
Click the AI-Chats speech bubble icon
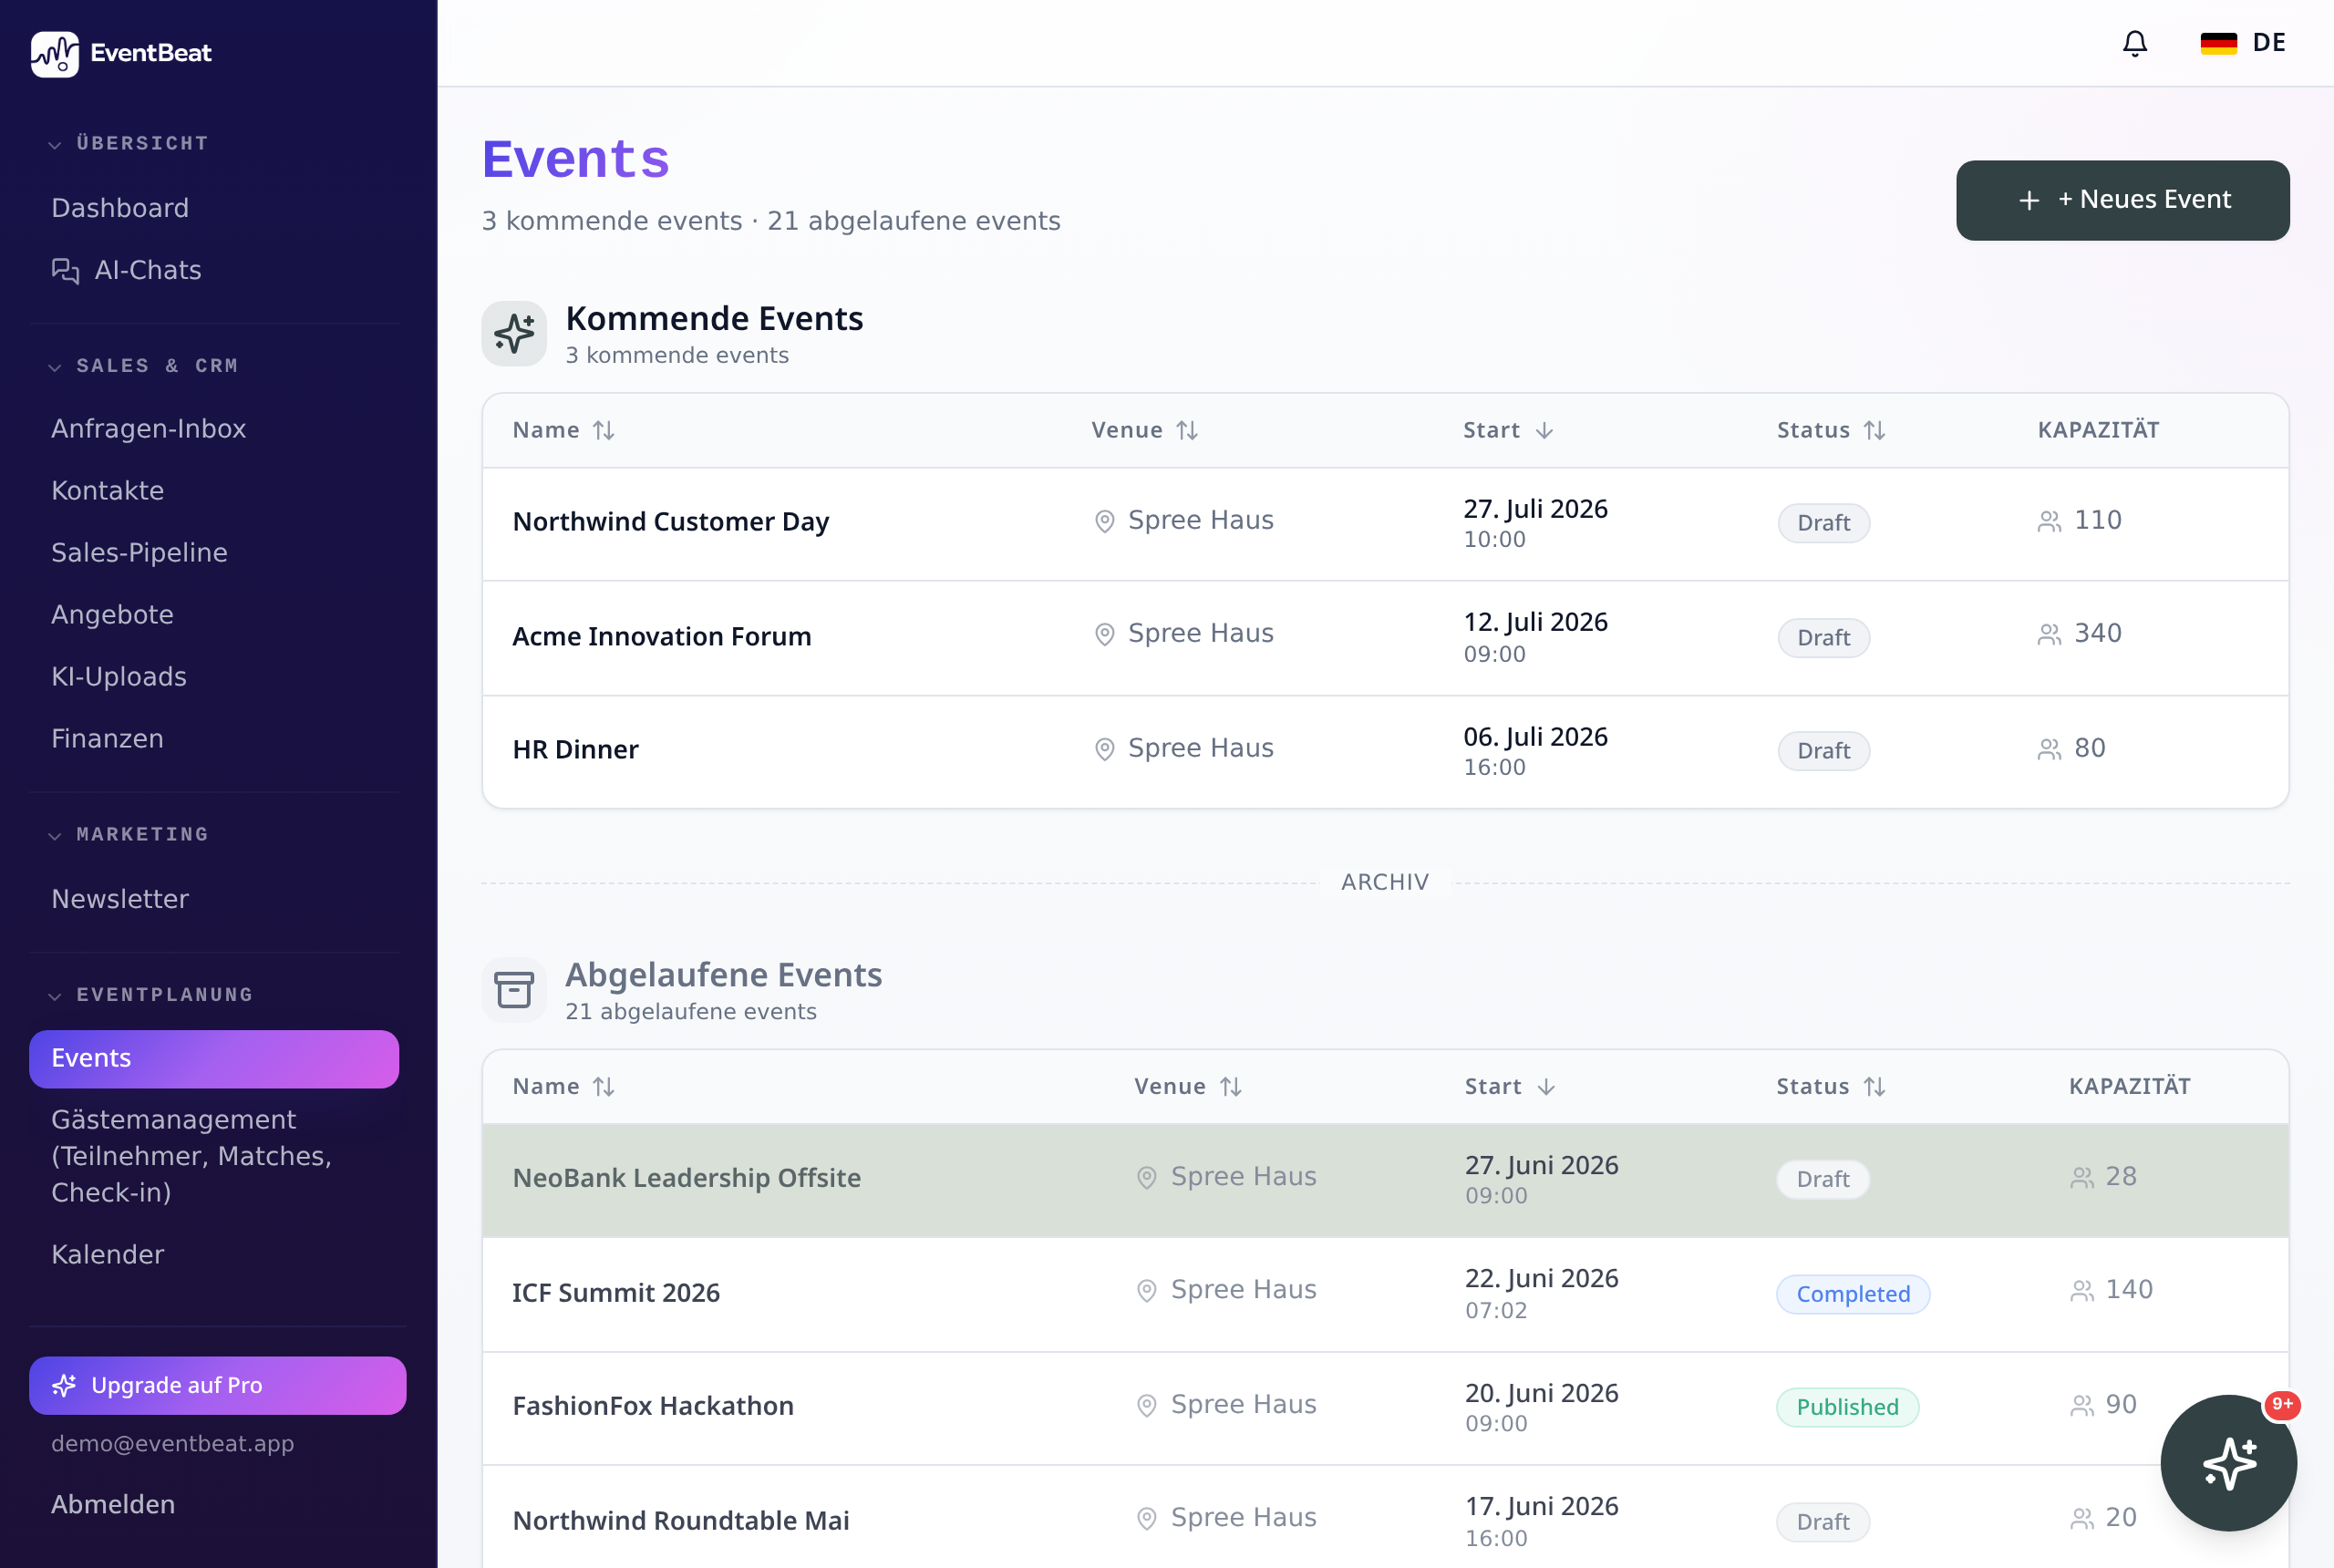pos(65,271)
